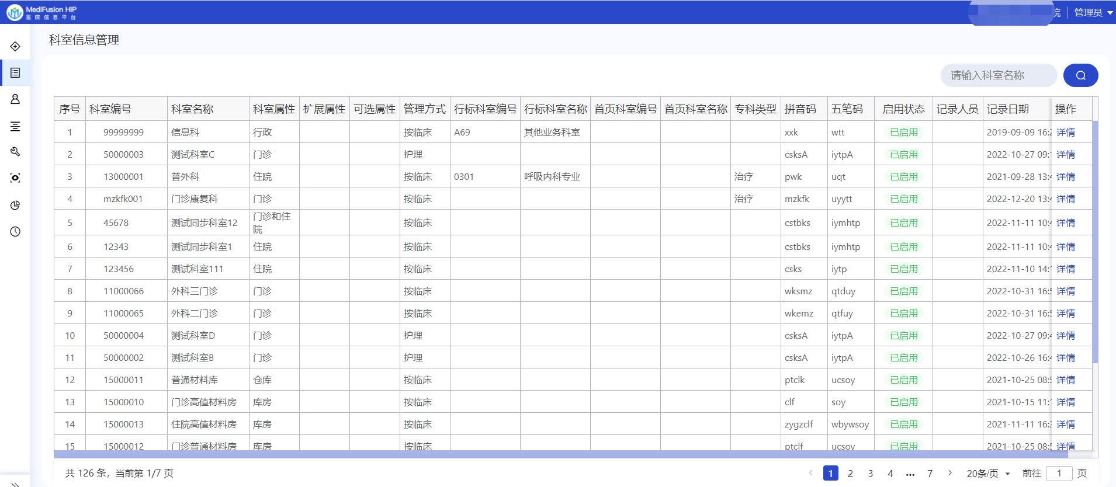
Task: Open 详情 for 门诊康复科 row
Action: 1066,199
